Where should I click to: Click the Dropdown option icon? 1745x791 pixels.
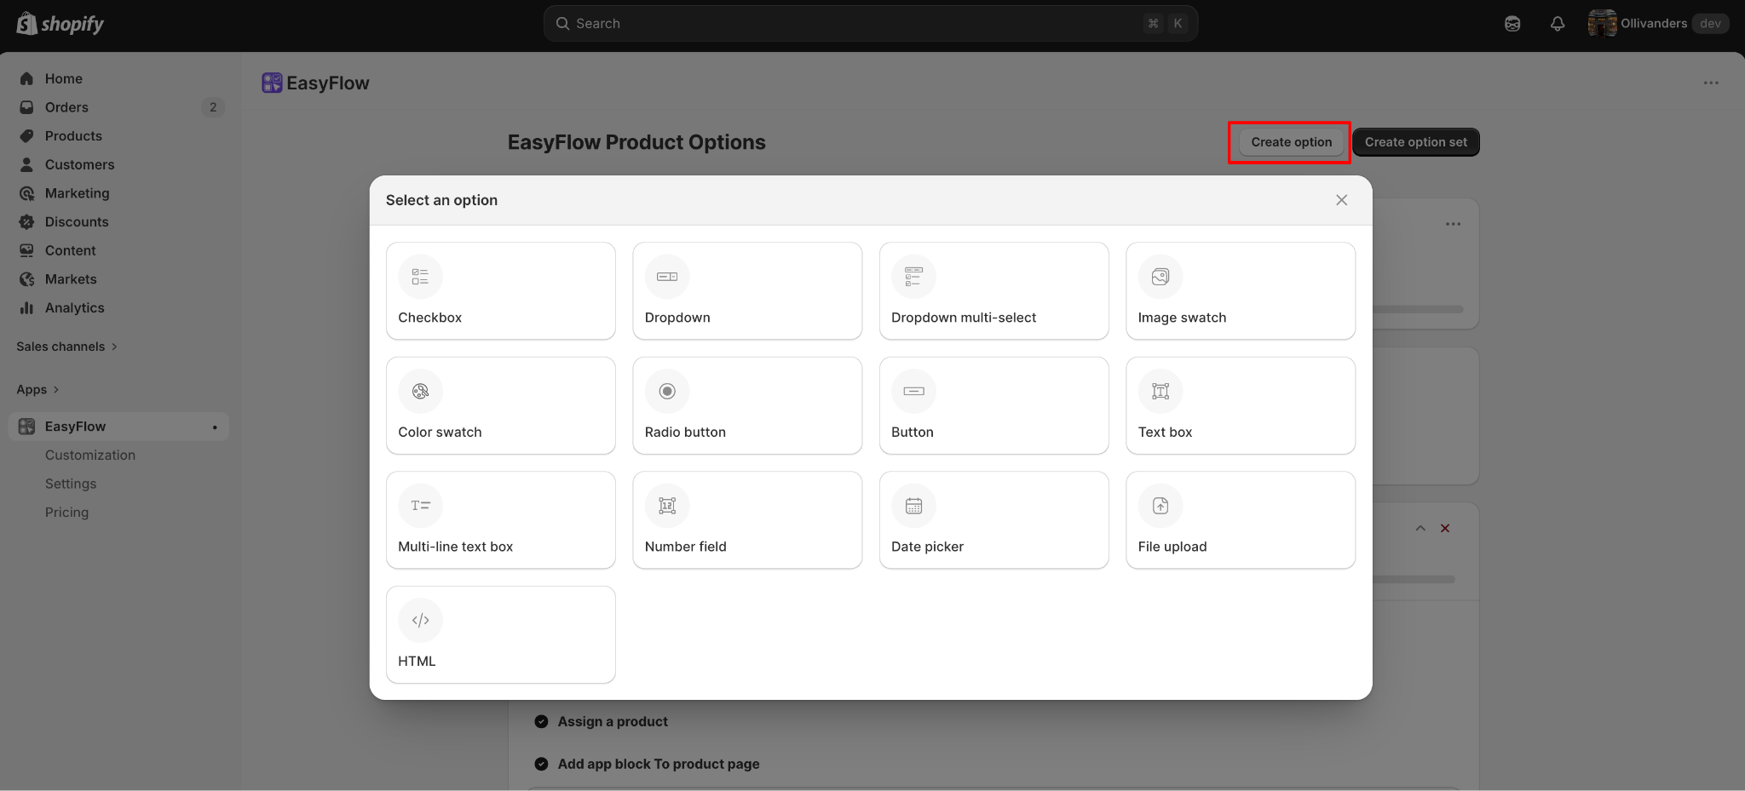[x=667, y=277]
